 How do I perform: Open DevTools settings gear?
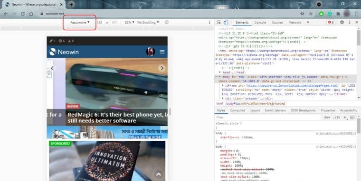click(x=342, y=22)
